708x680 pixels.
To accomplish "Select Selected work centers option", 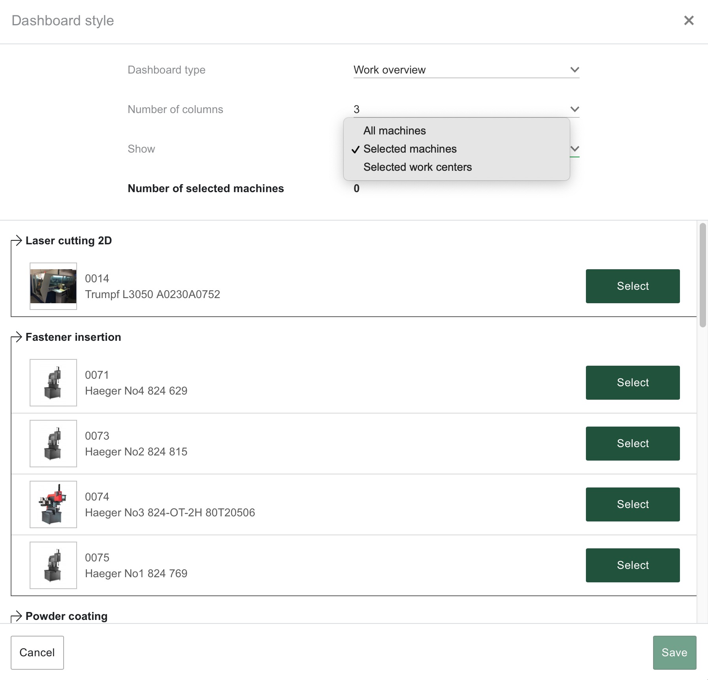I will click(x=418, y=167).
